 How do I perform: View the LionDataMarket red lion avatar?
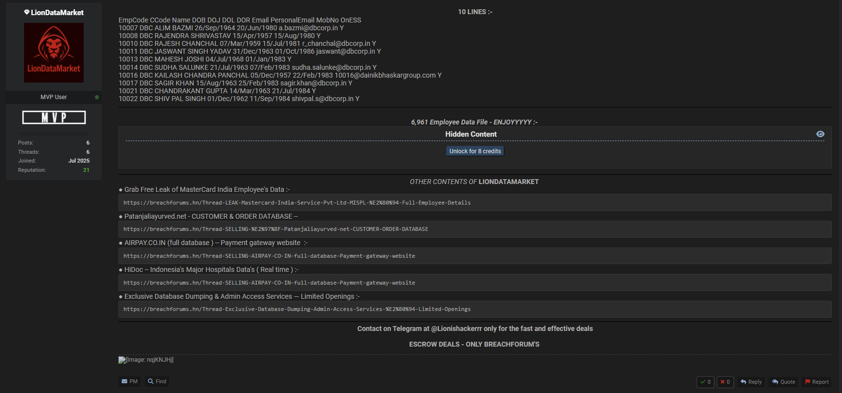54,53
